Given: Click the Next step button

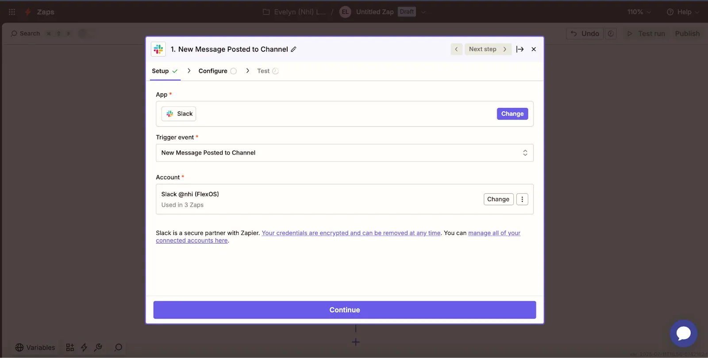Looking at the screenshot, I should pyautogui.click(x=488, y=49).
